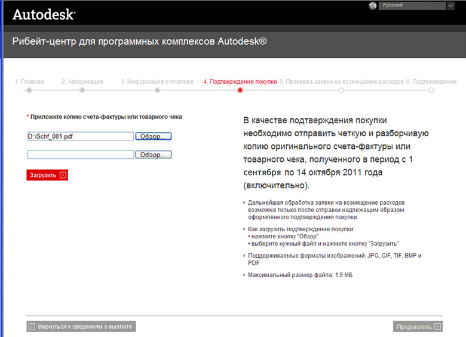Click the red Загрузить upload button
This screenshot has height=337, width=466.
pyautogui.click(x=47, y=175)
